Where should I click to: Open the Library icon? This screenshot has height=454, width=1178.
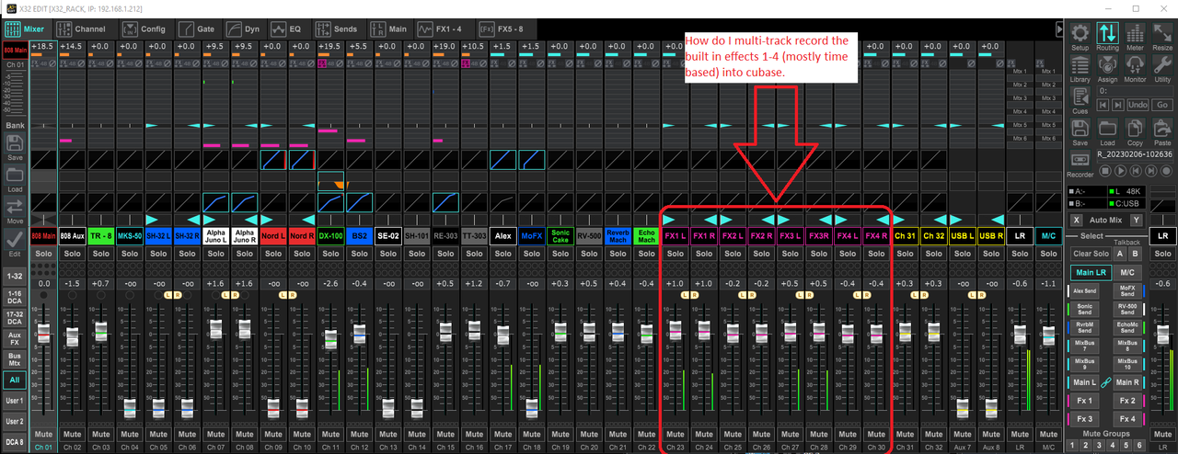[x=1080, y=68]
